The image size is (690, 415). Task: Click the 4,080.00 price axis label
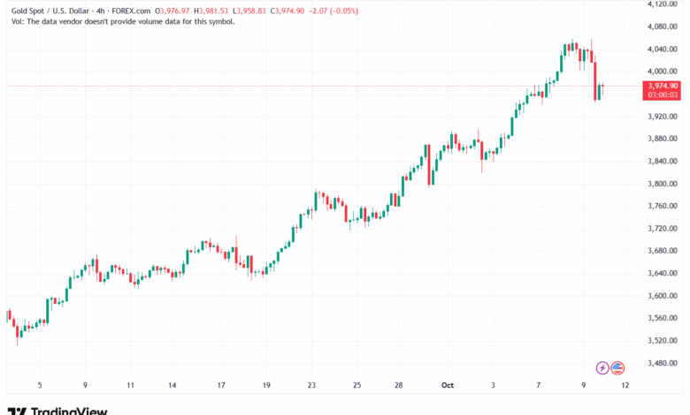662,26
